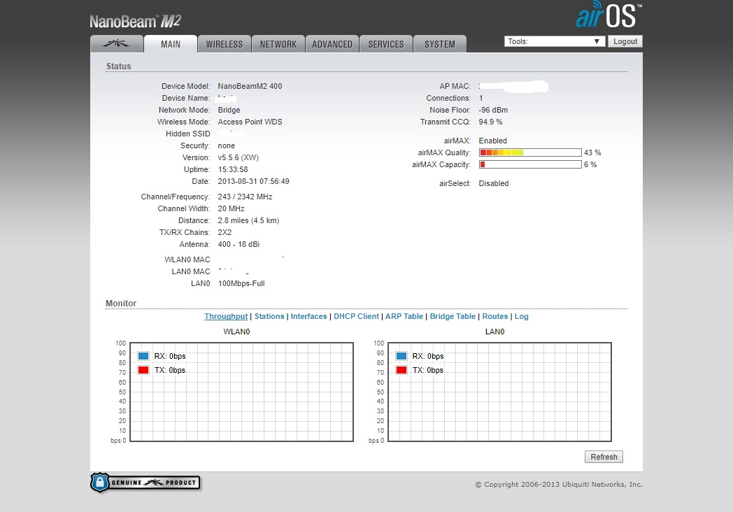Click the date value '2013-08-31 07:56:49'
The height and width of the screenshot is (512, 733).
(253, 181)
